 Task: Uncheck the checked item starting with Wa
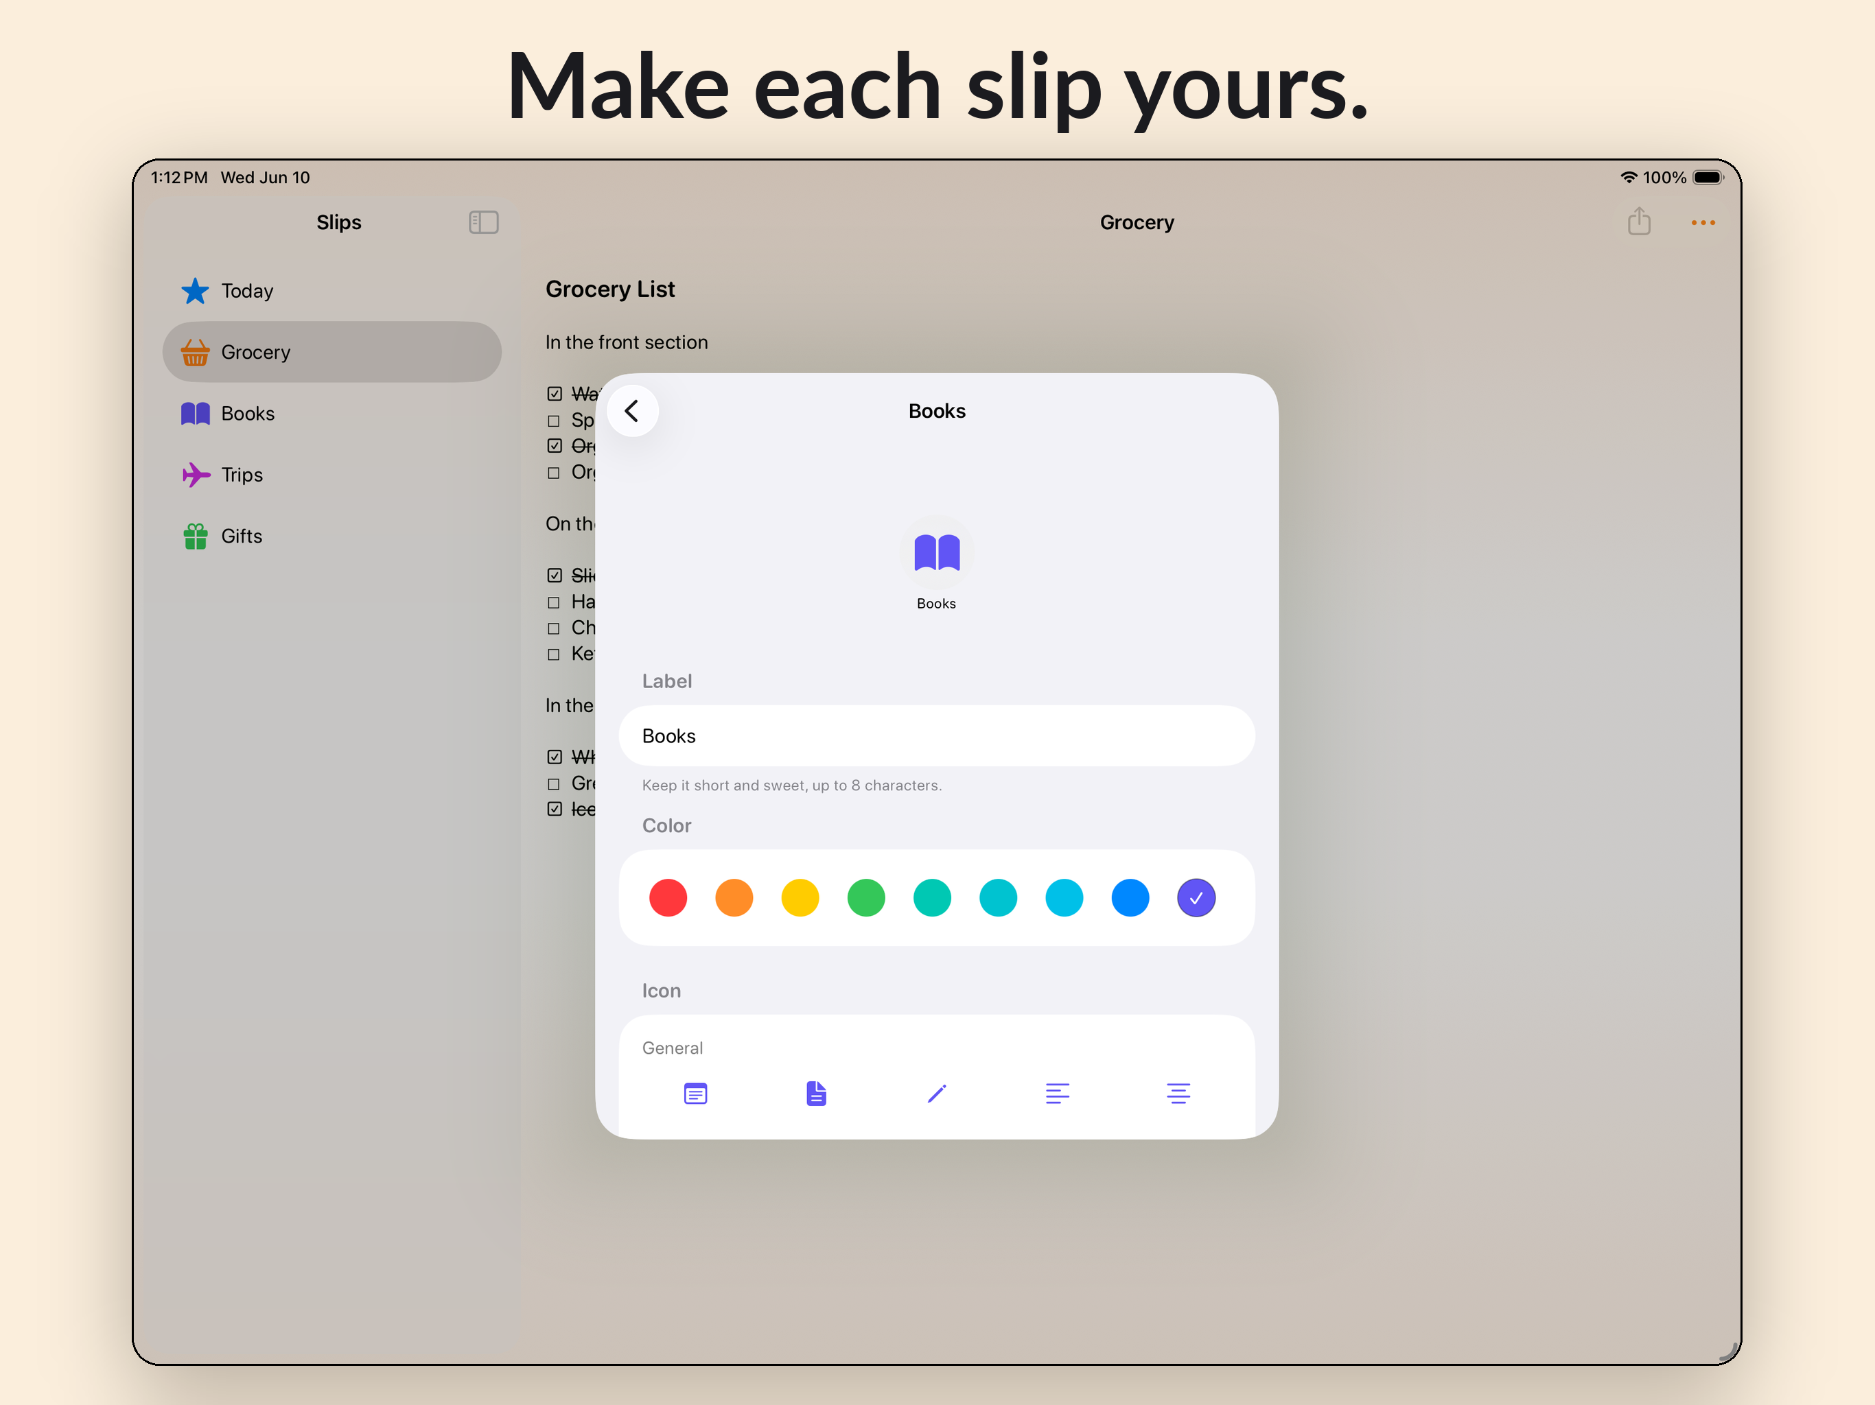point(555,394)
